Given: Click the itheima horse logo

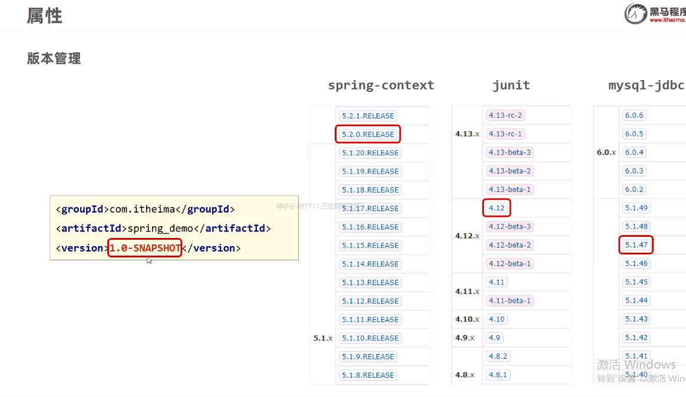Looking at the screenshot, I should [635, 14].
